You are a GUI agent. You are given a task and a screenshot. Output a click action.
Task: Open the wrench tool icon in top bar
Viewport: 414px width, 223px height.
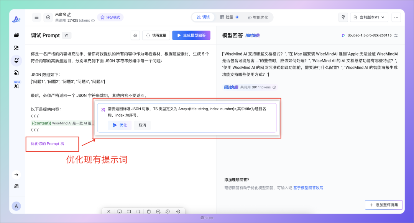pos(343,17)
